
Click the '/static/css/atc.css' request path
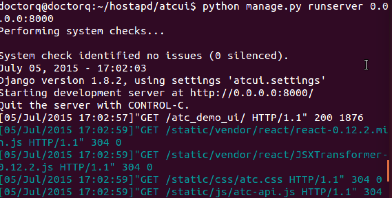click(x=224, y=179)
